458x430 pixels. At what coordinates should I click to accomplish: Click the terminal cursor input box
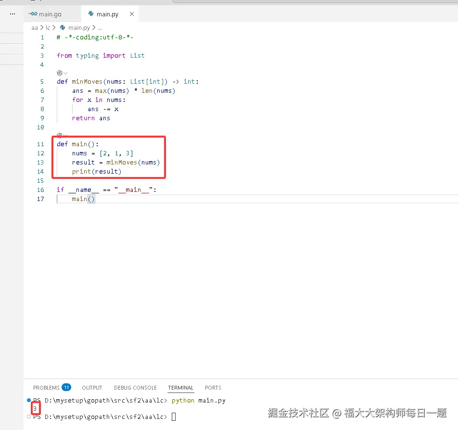[174, 417]
